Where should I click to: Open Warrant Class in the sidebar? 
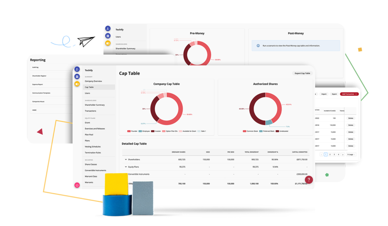click(x=91, y=176)
